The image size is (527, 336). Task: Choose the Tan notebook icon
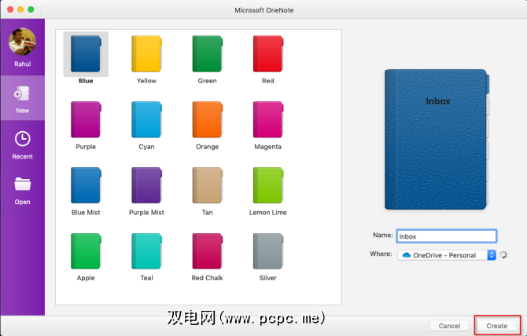coord(208,185)
